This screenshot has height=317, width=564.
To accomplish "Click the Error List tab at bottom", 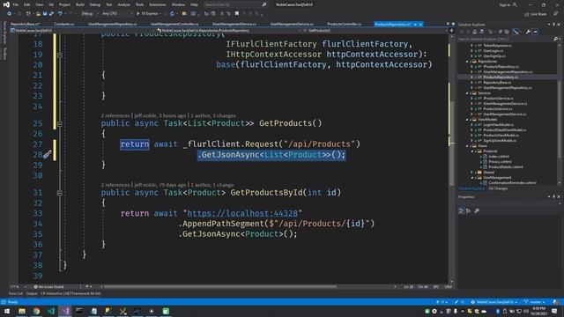I will tap(16, 293).
